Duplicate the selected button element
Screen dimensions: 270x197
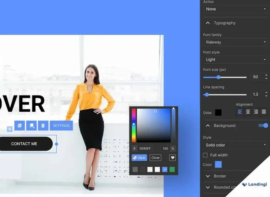point(19,126)
